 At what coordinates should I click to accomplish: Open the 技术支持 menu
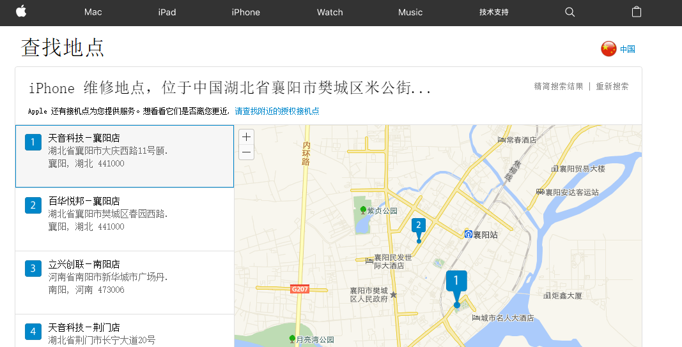(493, 12)
